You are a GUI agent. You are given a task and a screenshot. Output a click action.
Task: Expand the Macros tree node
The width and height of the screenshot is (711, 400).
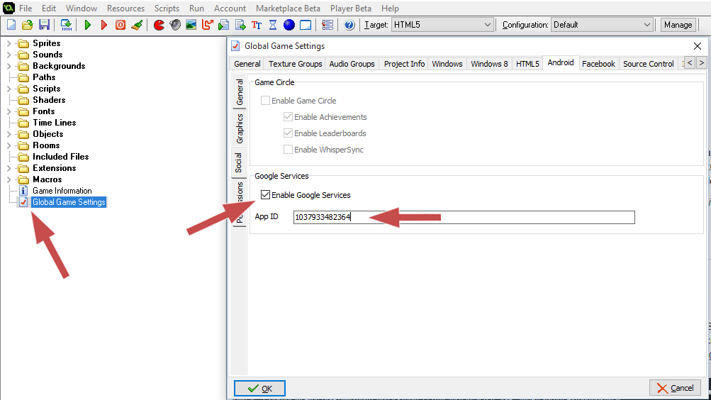pyautogui.click(x=9, y=179)
